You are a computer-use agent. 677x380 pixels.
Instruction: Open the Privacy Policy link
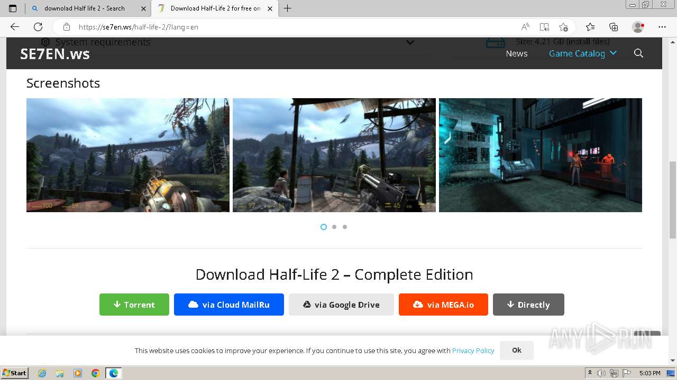(x=473, y=350)
